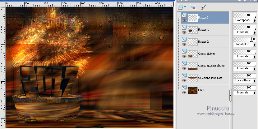
Task: Click the Copia diCopia diUniti thumbnail
Action: pyautogui.click(x=192, y=66)
